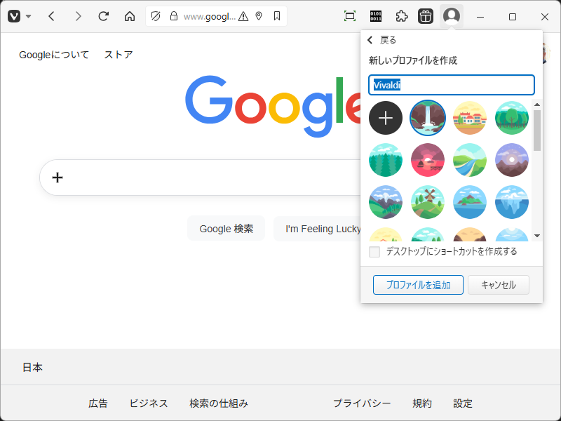The image size is (561, 421).
Task: Open Googleについて link
Action: [x=54, y=55]
